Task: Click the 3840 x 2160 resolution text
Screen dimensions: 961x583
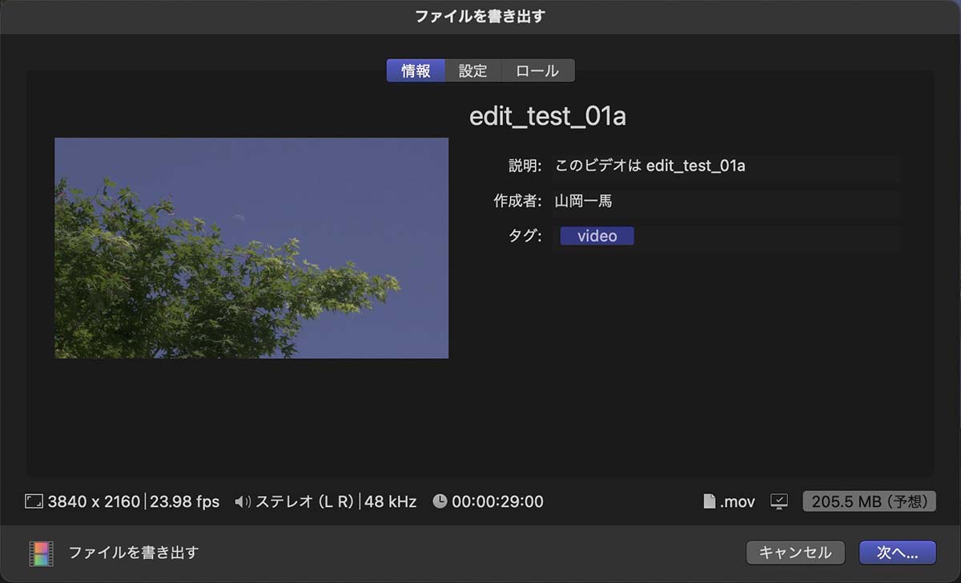Action: pyautogui.click(x=94, y=502)
